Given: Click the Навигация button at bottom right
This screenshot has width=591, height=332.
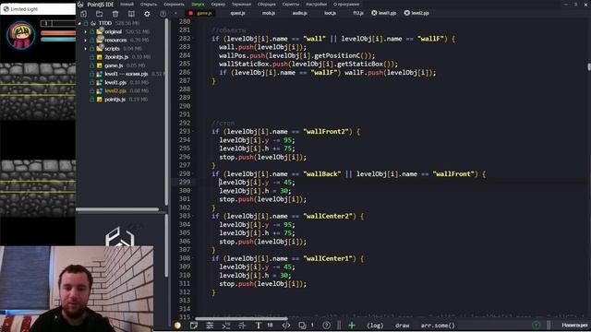Looking at the screenshot, I should [574, 325].
